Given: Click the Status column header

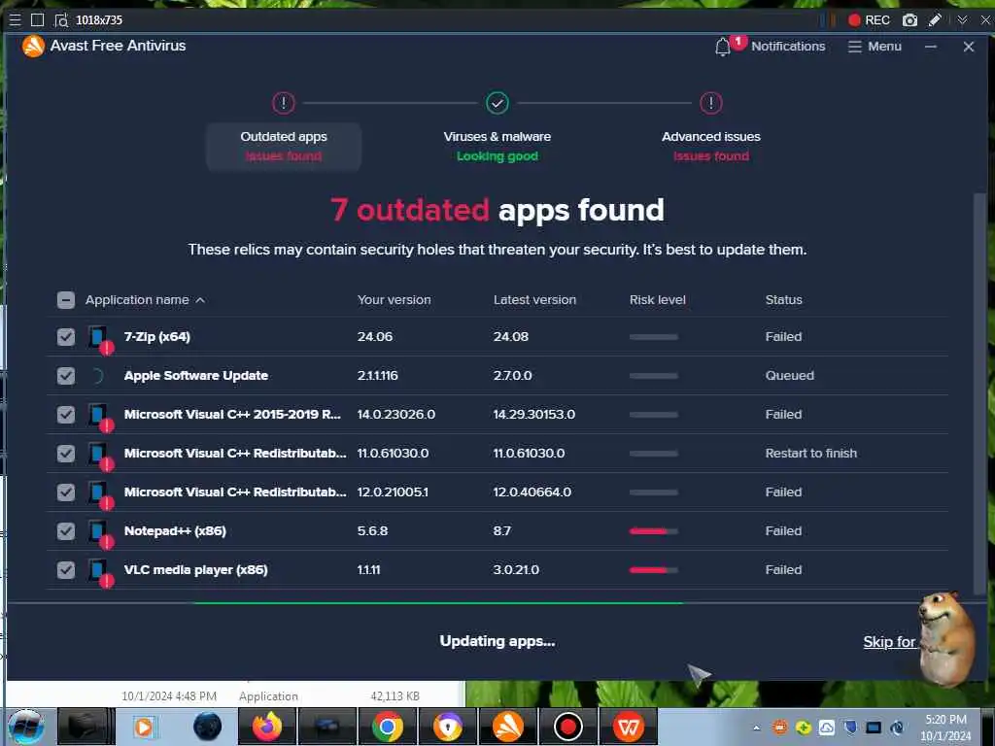Looking at the screenshot, I should point(784,300).
